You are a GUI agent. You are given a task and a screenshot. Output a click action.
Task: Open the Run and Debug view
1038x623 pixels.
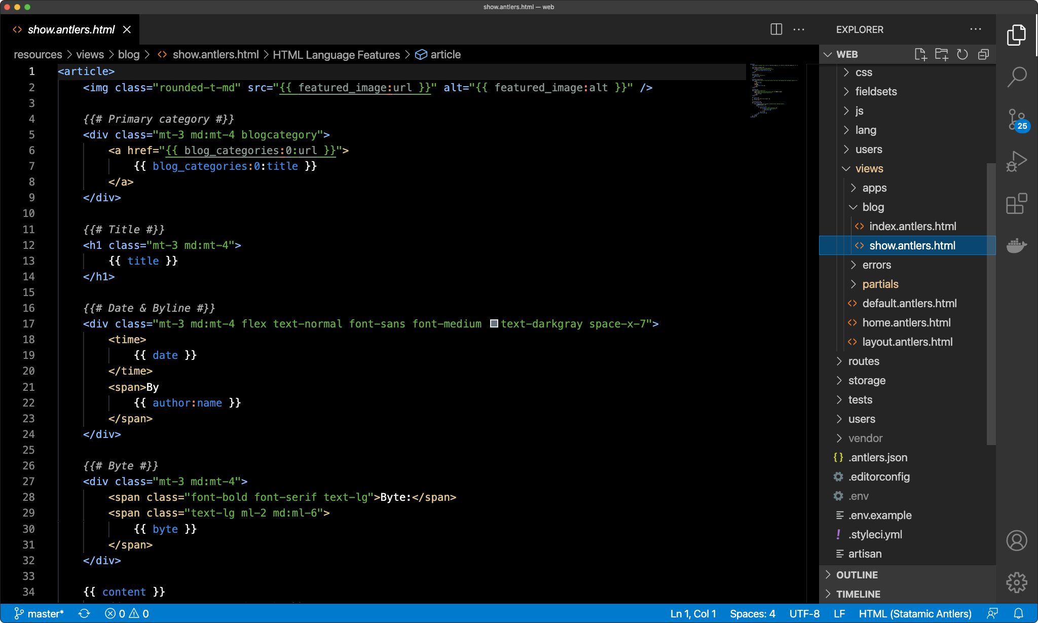1016,162
